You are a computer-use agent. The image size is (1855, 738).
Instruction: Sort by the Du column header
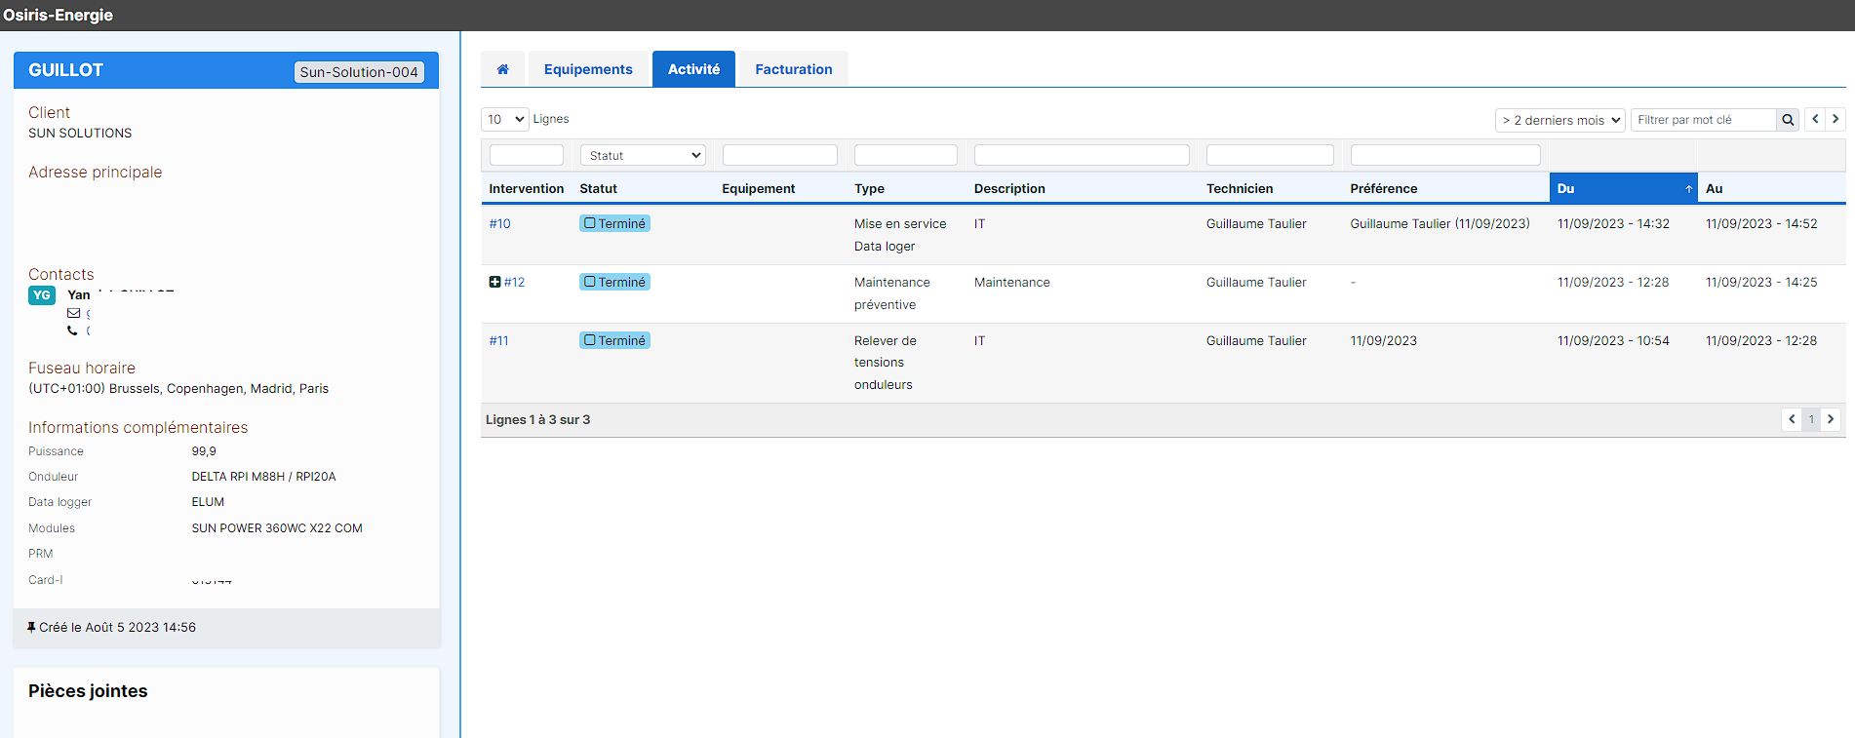pos(1622,188)
